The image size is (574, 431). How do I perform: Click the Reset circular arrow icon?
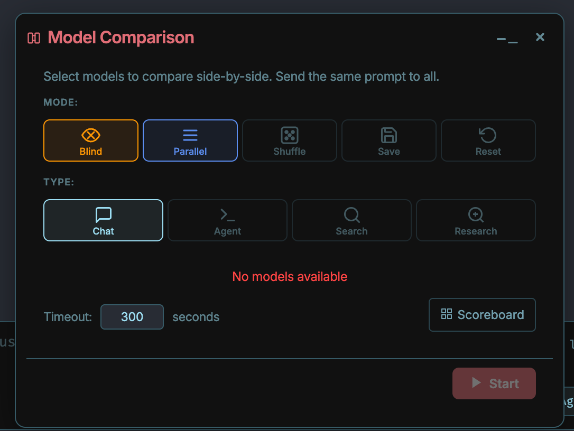488,135
